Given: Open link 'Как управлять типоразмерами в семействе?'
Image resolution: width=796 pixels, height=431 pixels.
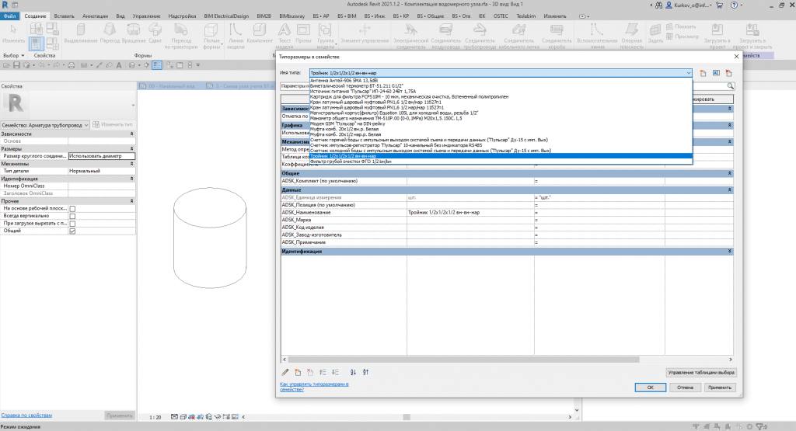Looking at the screenshot, I should (314, 387).
